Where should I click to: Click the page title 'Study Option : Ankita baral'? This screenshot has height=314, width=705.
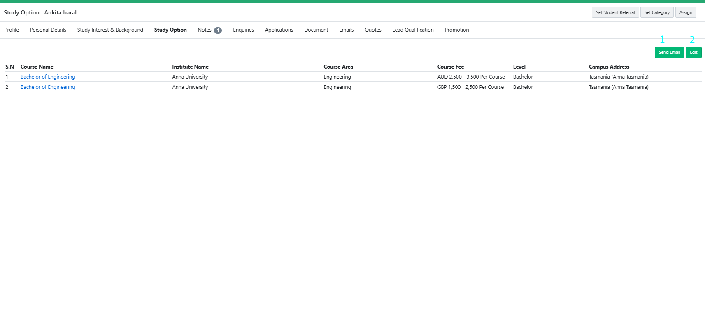(x=40, y=12)
